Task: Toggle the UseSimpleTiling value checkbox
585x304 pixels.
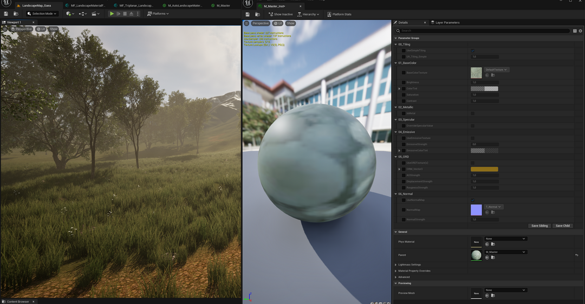Action: point(472,50)
